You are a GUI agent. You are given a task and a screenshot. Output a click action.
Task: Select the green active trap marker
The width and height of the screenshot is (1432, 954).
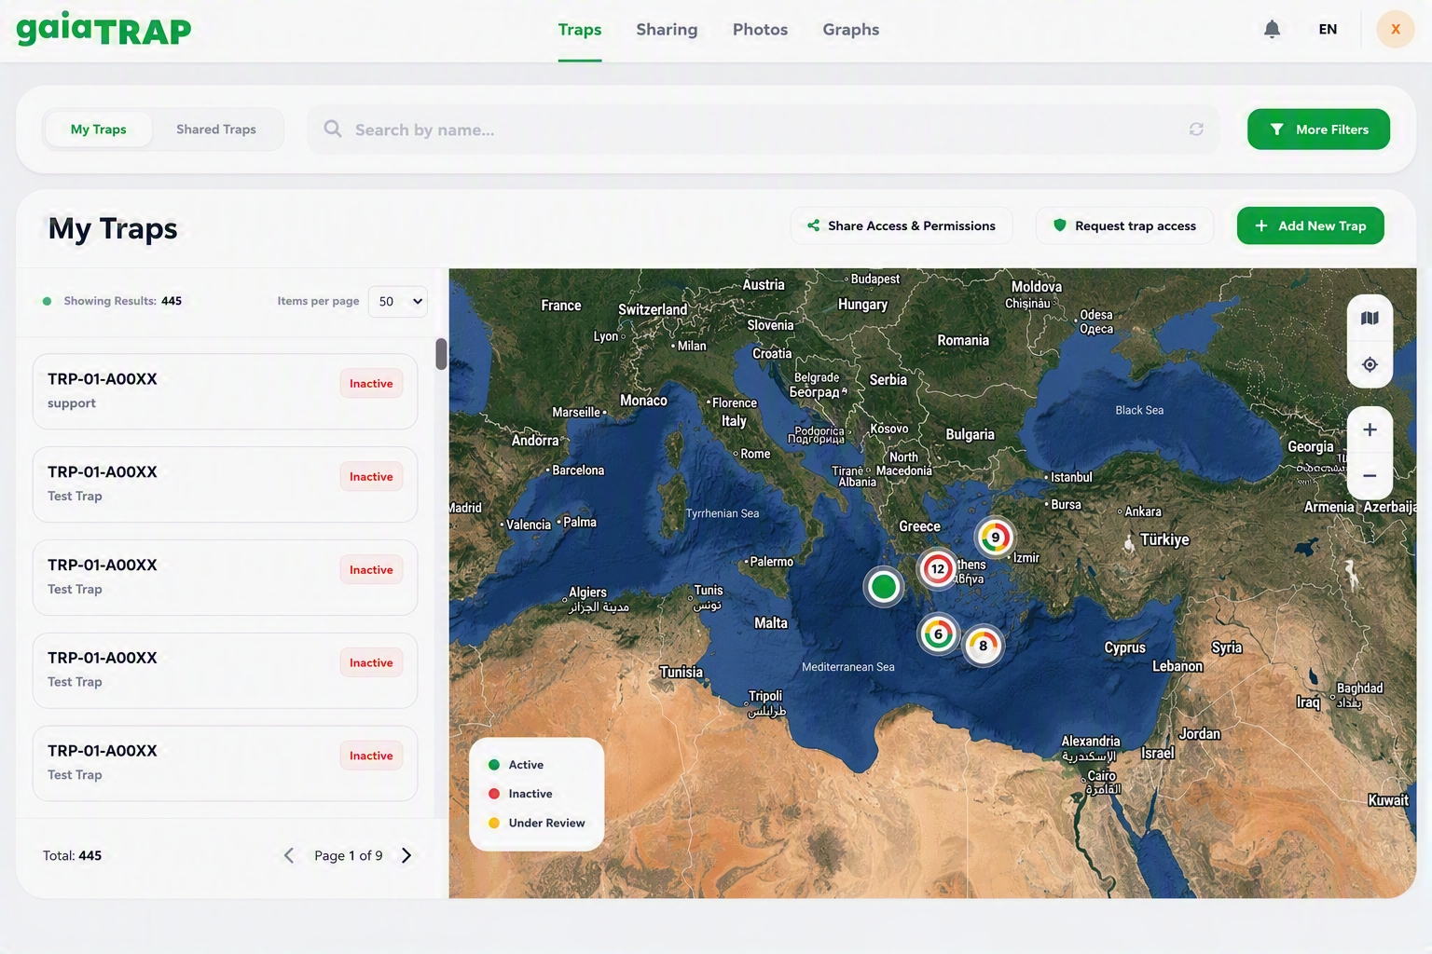[883, 586]
